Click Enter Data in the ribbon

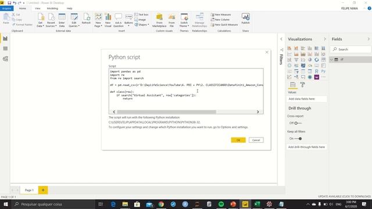click(x=62, y=20)
